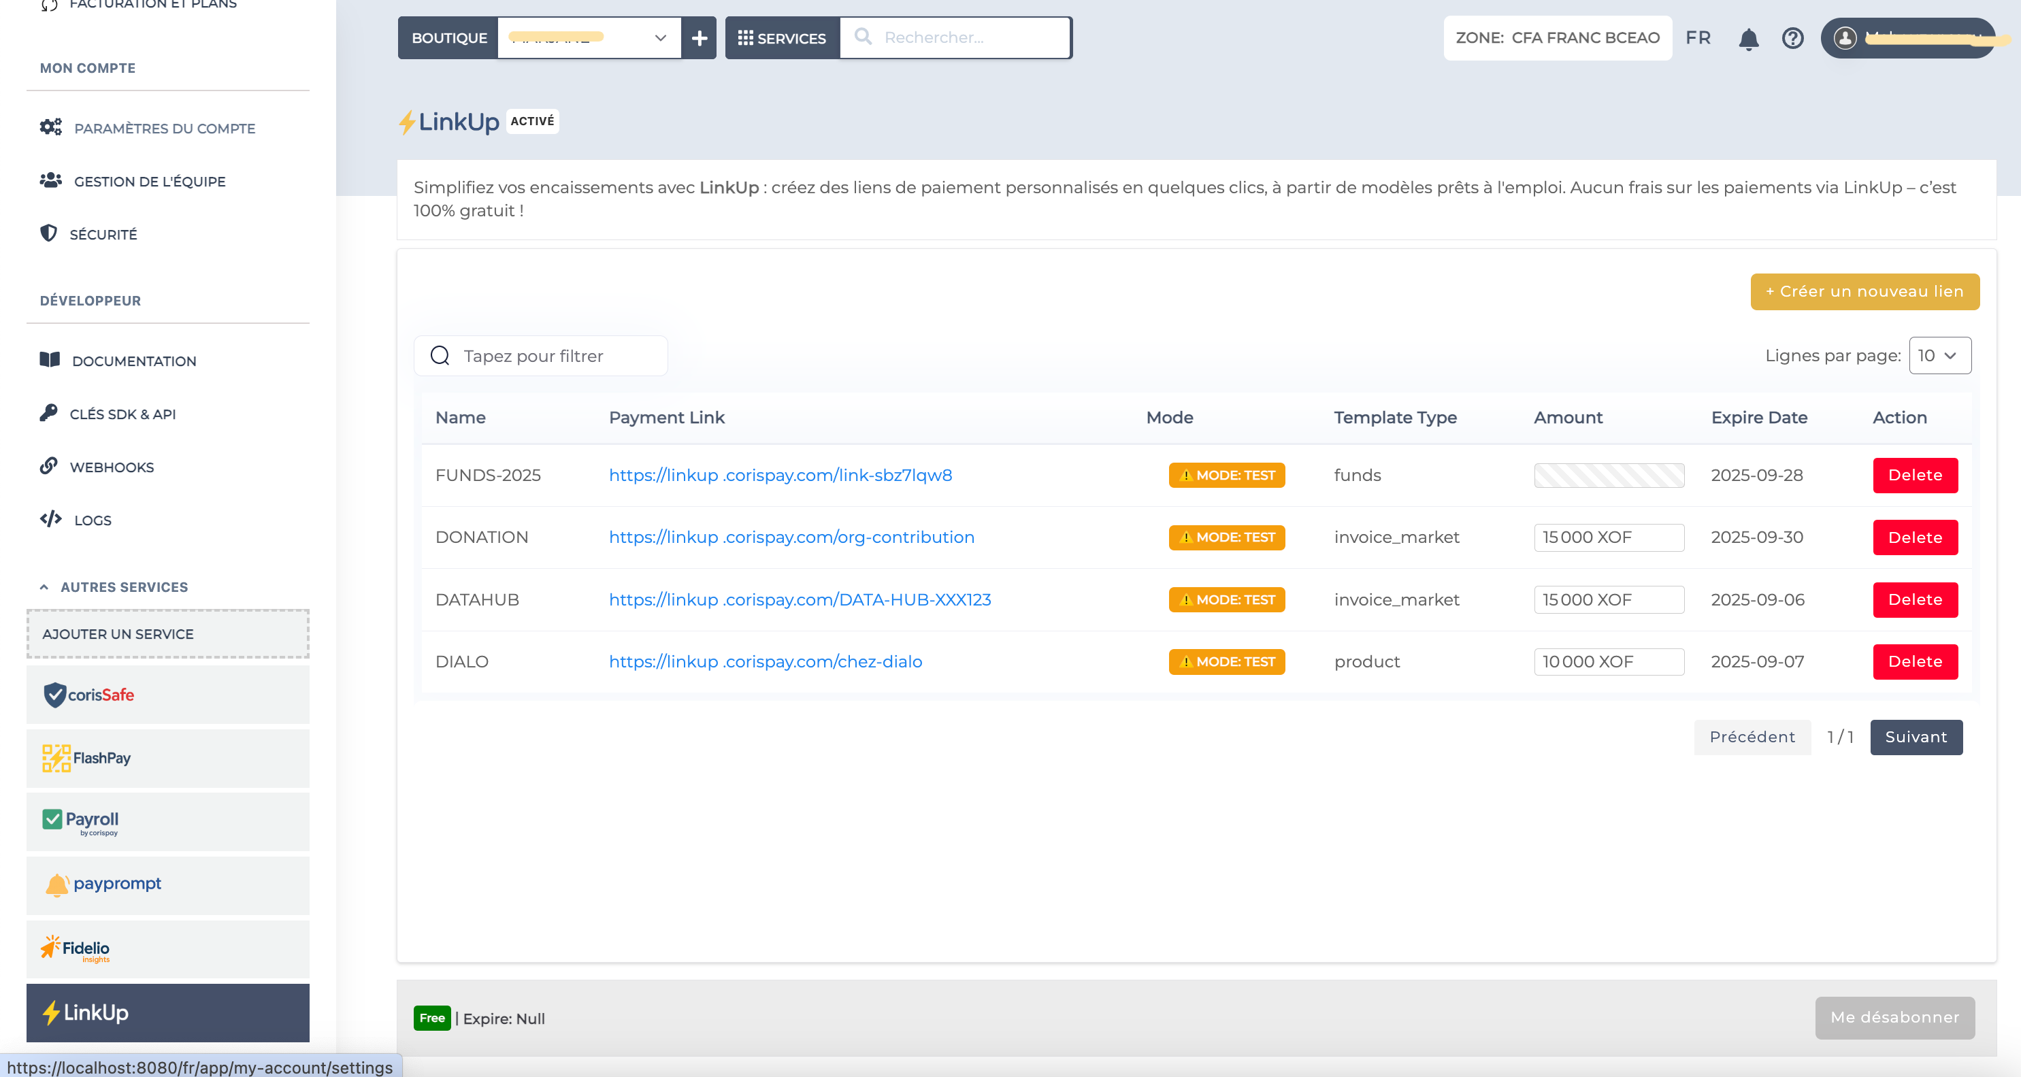Open the Fidelio insights service
This screenshot has width=2021, height=1077.
point(168,948)
